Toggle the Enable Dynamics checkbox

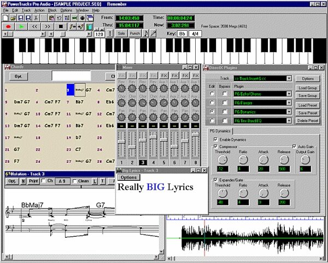click(215, 140)
